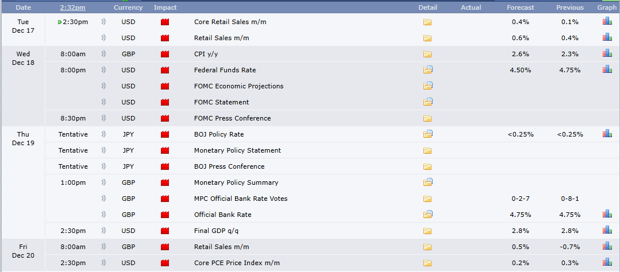Open BOJ Policy Rate event

[x=219, y=134]
